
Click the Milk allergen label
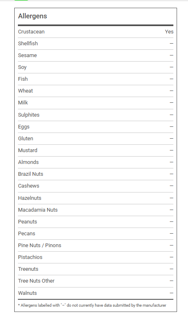(23, 102)
